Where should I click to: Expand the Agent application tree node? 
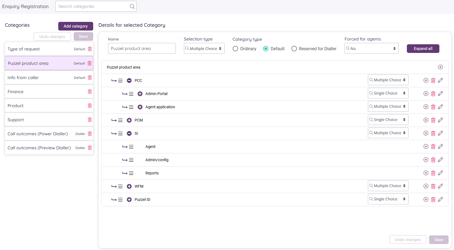tap(140, 107)
